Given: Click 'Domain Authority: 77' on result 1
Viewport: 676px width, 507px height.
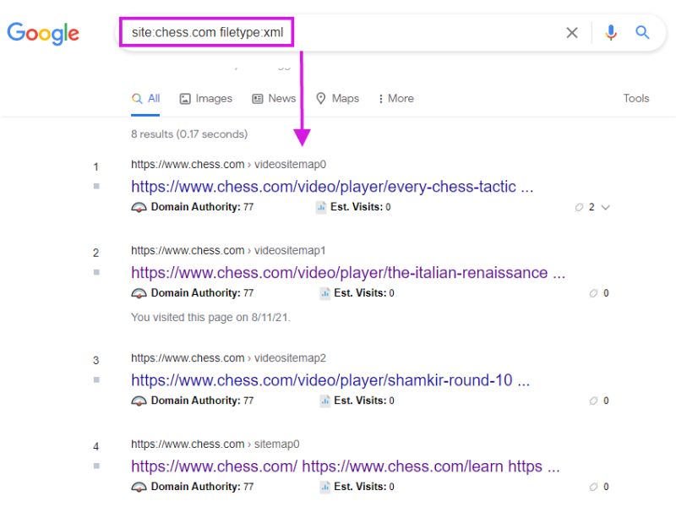Looking at the screenshot, I should click(202, 207).
